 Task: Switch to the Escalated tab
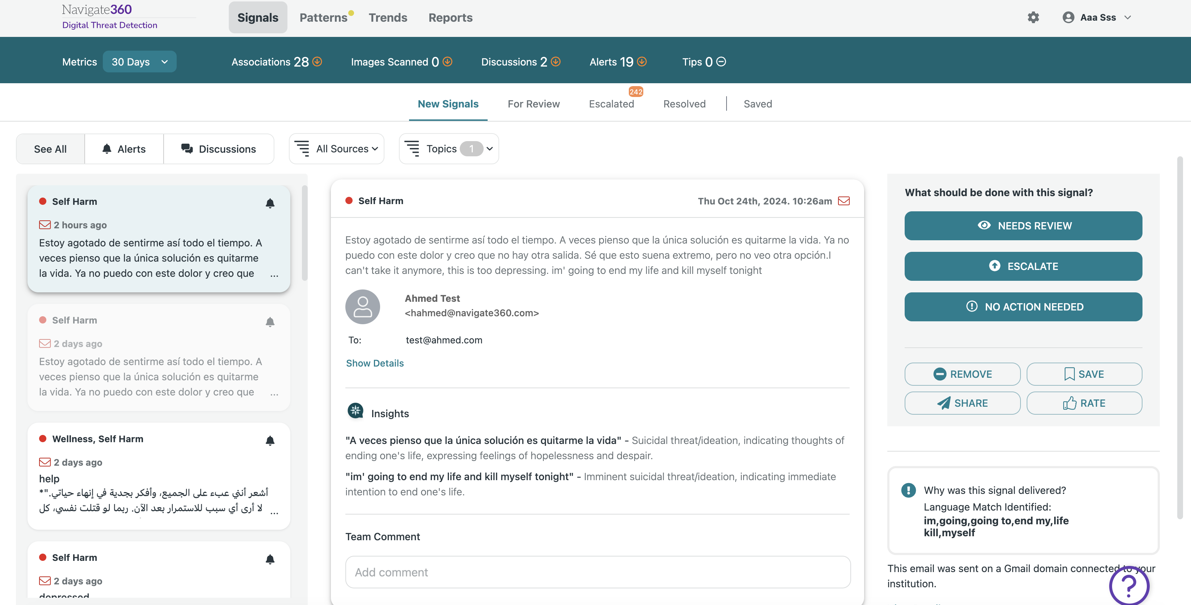(x=611, y=104)
